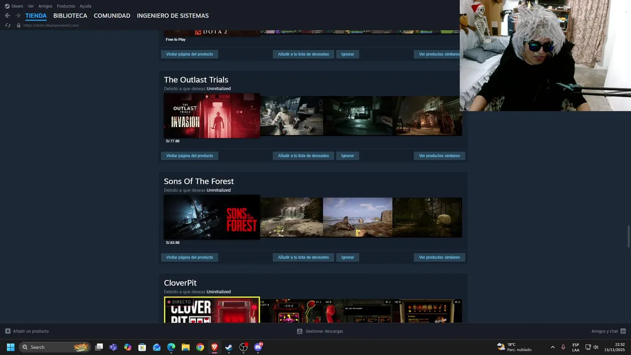Open The Outlast Trials Invasion capsule image
Screen dimensions: 631x355
point(211,116)
